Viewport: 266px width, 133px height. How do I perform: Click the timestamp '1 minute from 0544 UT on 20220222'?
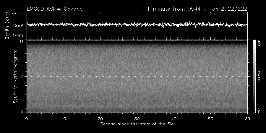coord(197,9)
